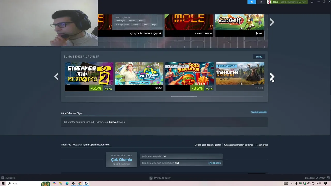The width and height of the screenshot is (331, 186).
Task: Show next similar products arrow
Action: pyautogui.click(x=272, y=76)
